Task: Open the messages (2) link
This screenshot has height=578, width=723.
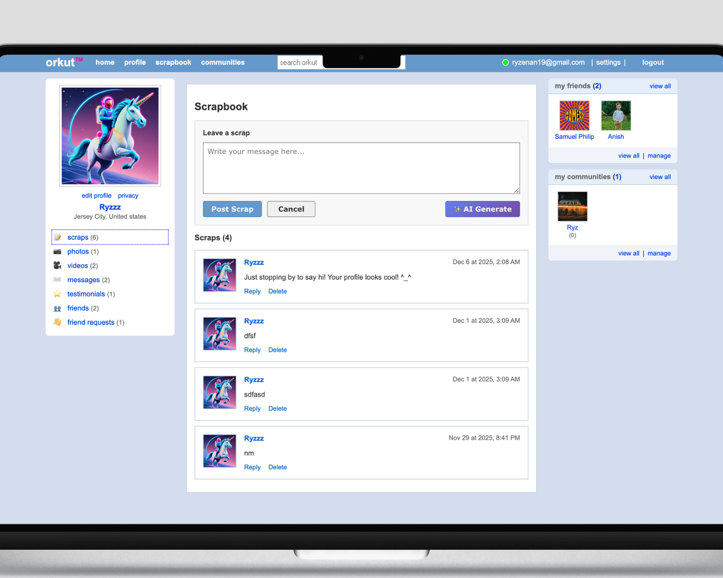Action: (89, 280)
